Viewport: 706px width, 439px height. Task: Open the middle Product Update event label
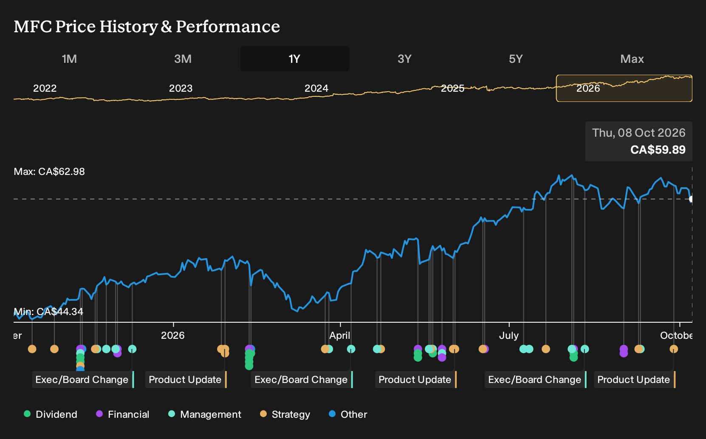click(416, 380)
